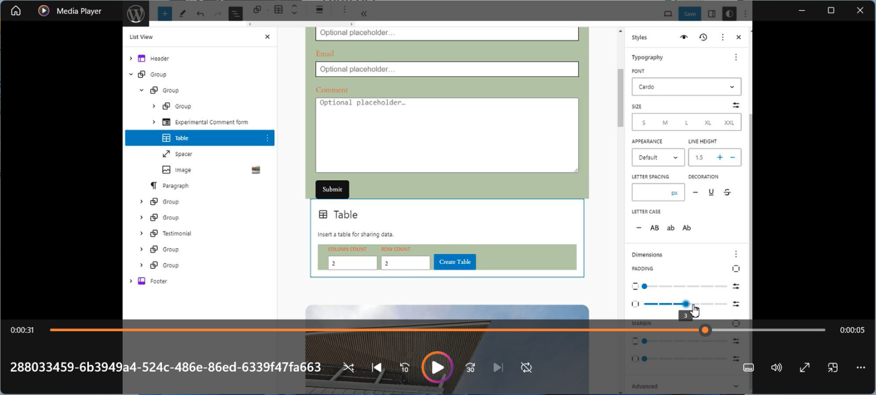Open custom size settings for font size
Image resolution: width=876 pixels, height=395 pixels.
(x=736, y=105)
